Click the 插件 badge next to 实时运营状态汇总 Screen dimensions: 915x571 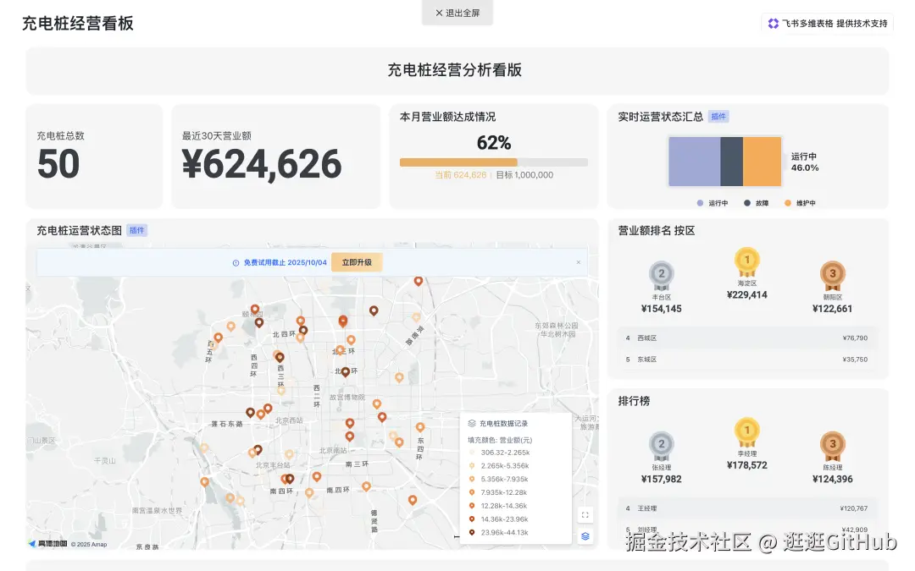tap(718, 116)
